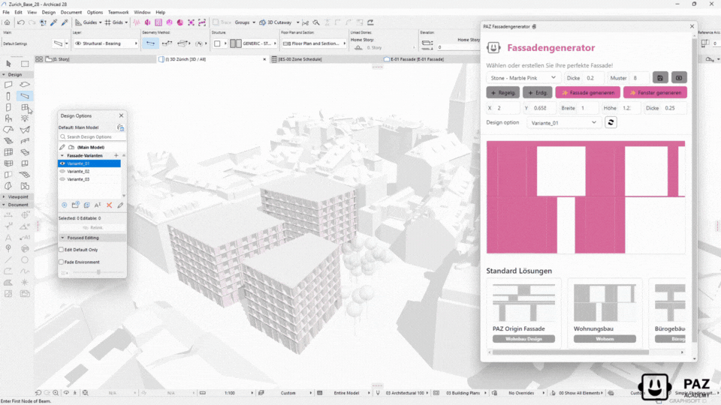Open Structural - Bearing layer dropdown
The image size is (721, 405).
(106, 43)
